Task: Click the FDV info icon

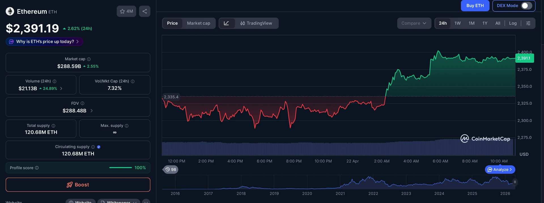Action: 82,103
